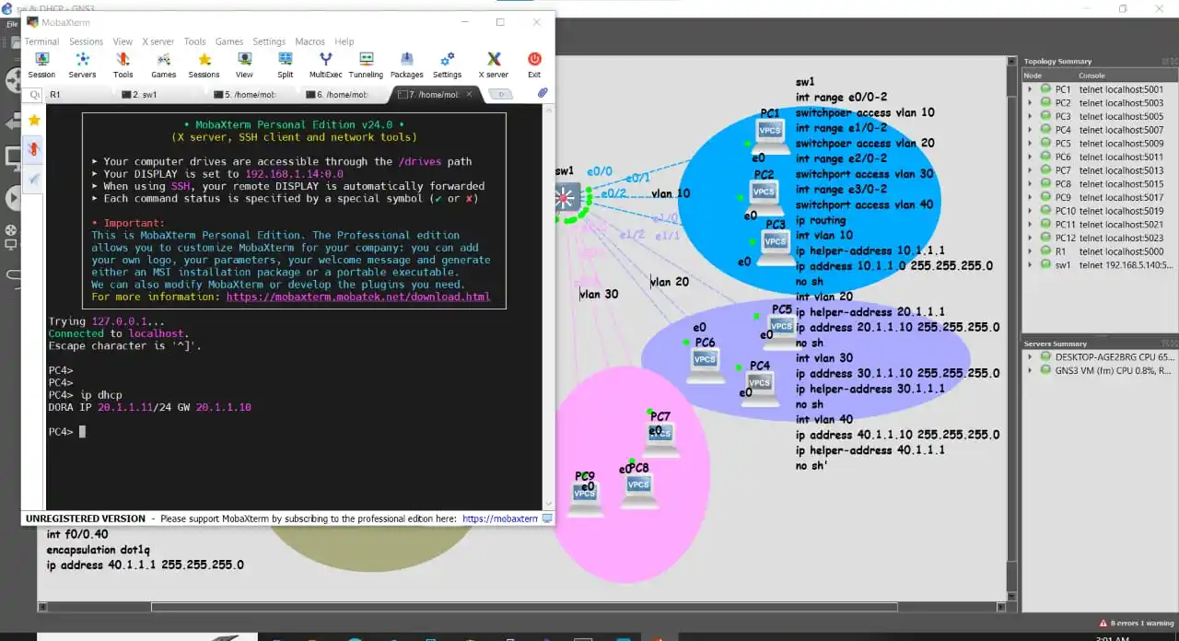
Task: Click the quick connect search field
Action: click(x=34, y=94)
